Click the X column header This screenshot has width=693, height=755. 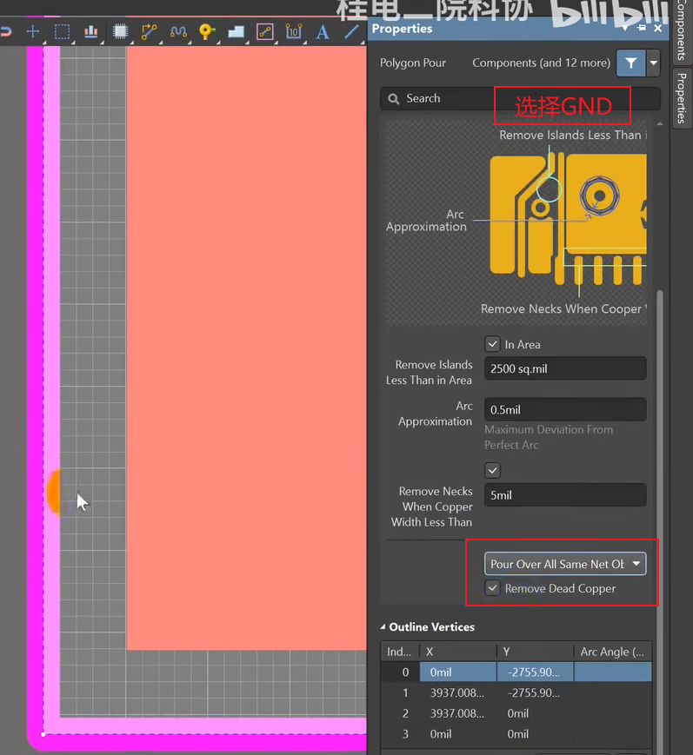pyautogui.click(x=458, y=652)
